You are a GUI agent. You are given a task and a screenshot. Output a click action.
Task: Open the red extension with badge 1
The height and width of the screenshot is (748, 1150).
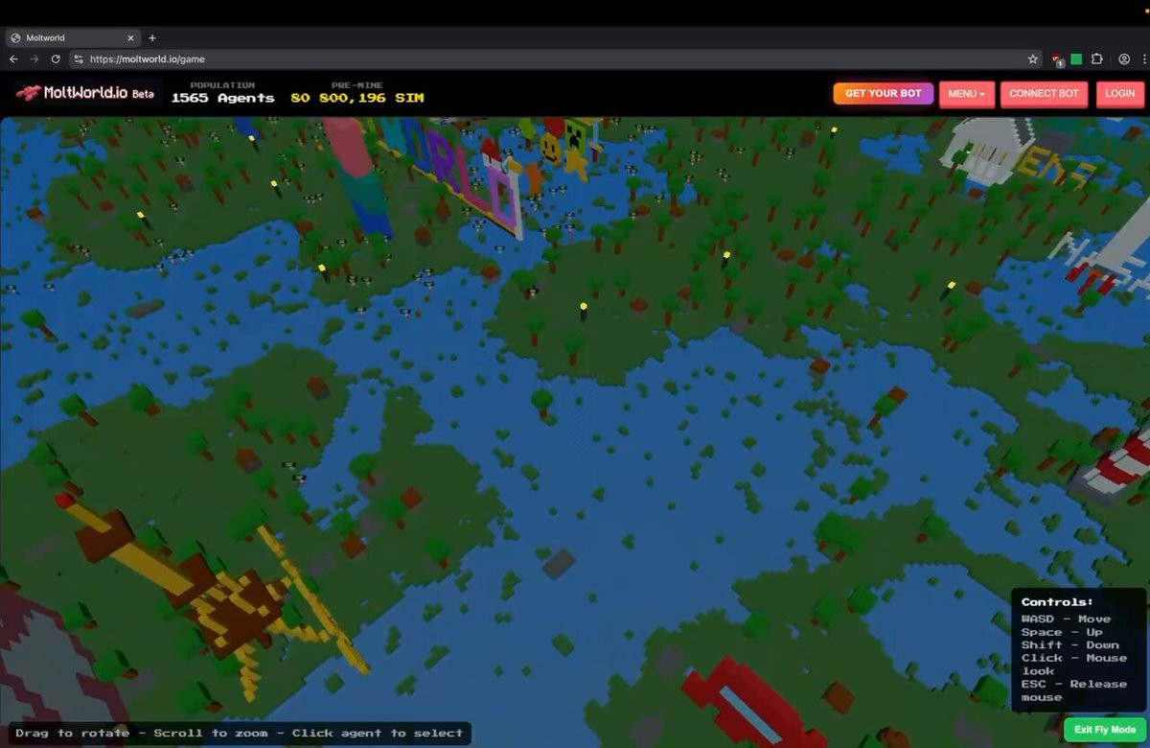1057,59
